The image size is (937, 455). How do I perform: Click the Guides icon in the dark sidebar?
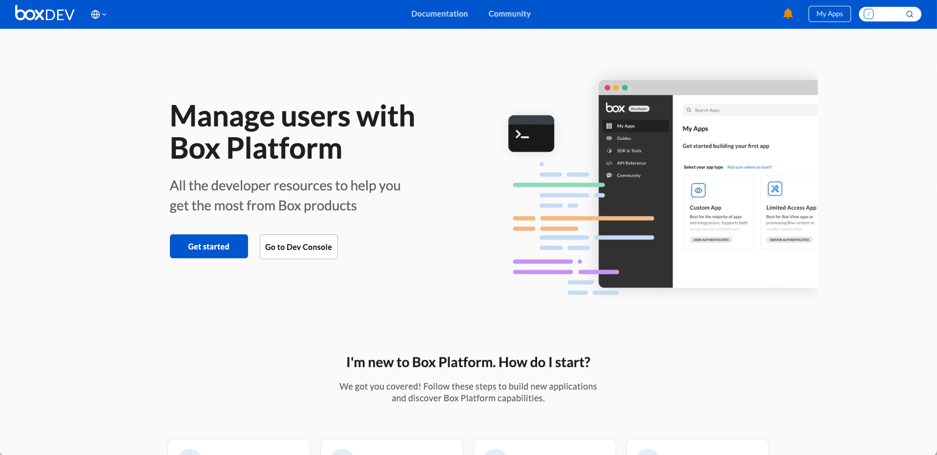pos(609,138)
